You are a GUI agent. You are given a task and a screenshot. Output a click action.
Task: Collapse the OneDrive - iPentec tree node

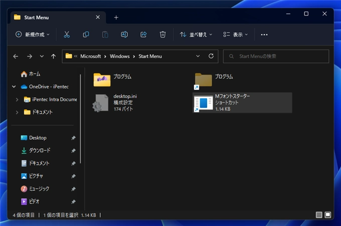point(14,87)
